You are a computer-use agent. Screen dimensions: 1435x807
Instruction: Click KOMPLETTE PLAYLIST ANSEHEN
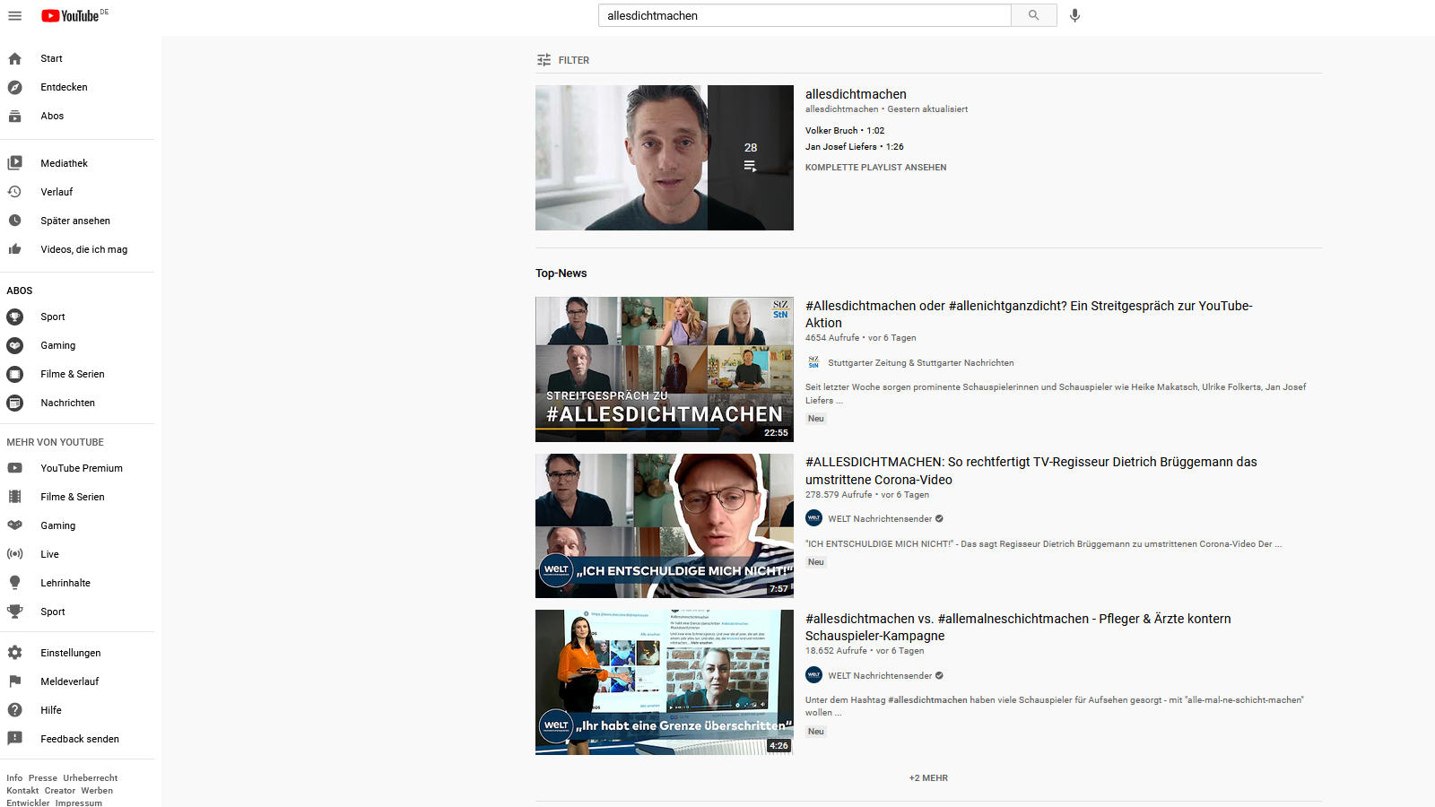(875, 168)
